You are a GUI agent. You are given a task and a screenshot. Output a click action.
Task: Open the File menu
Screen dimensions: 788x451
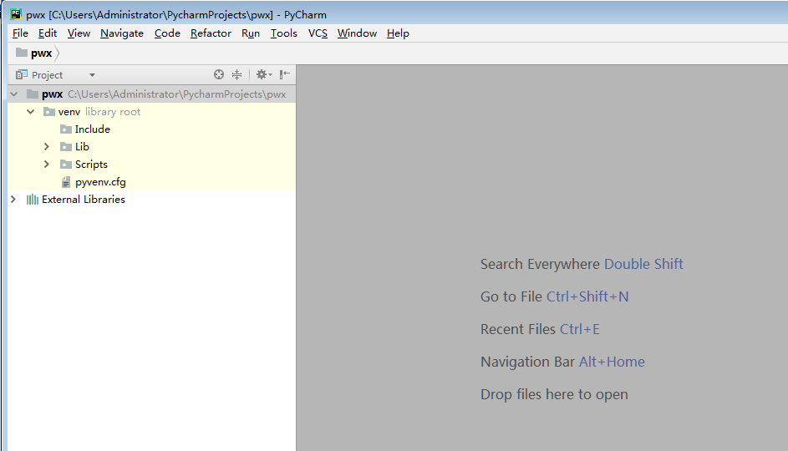click(20, 33)
